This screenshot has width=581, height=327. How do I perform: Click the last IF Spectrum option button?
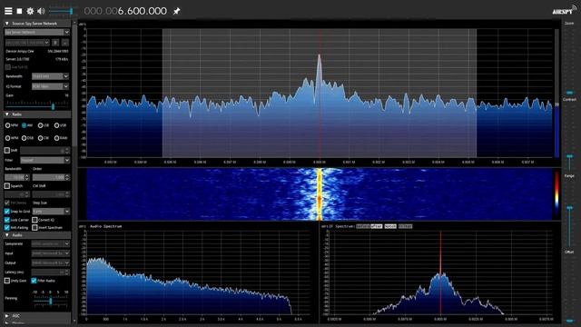[405, 226]
